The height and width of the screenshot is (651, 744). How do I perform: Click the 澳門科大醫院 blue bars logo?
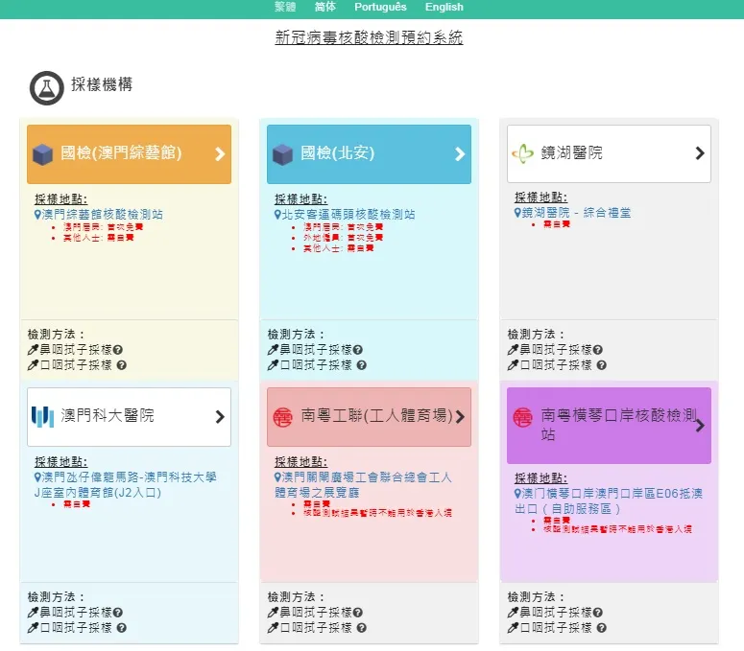pos(42,416)
